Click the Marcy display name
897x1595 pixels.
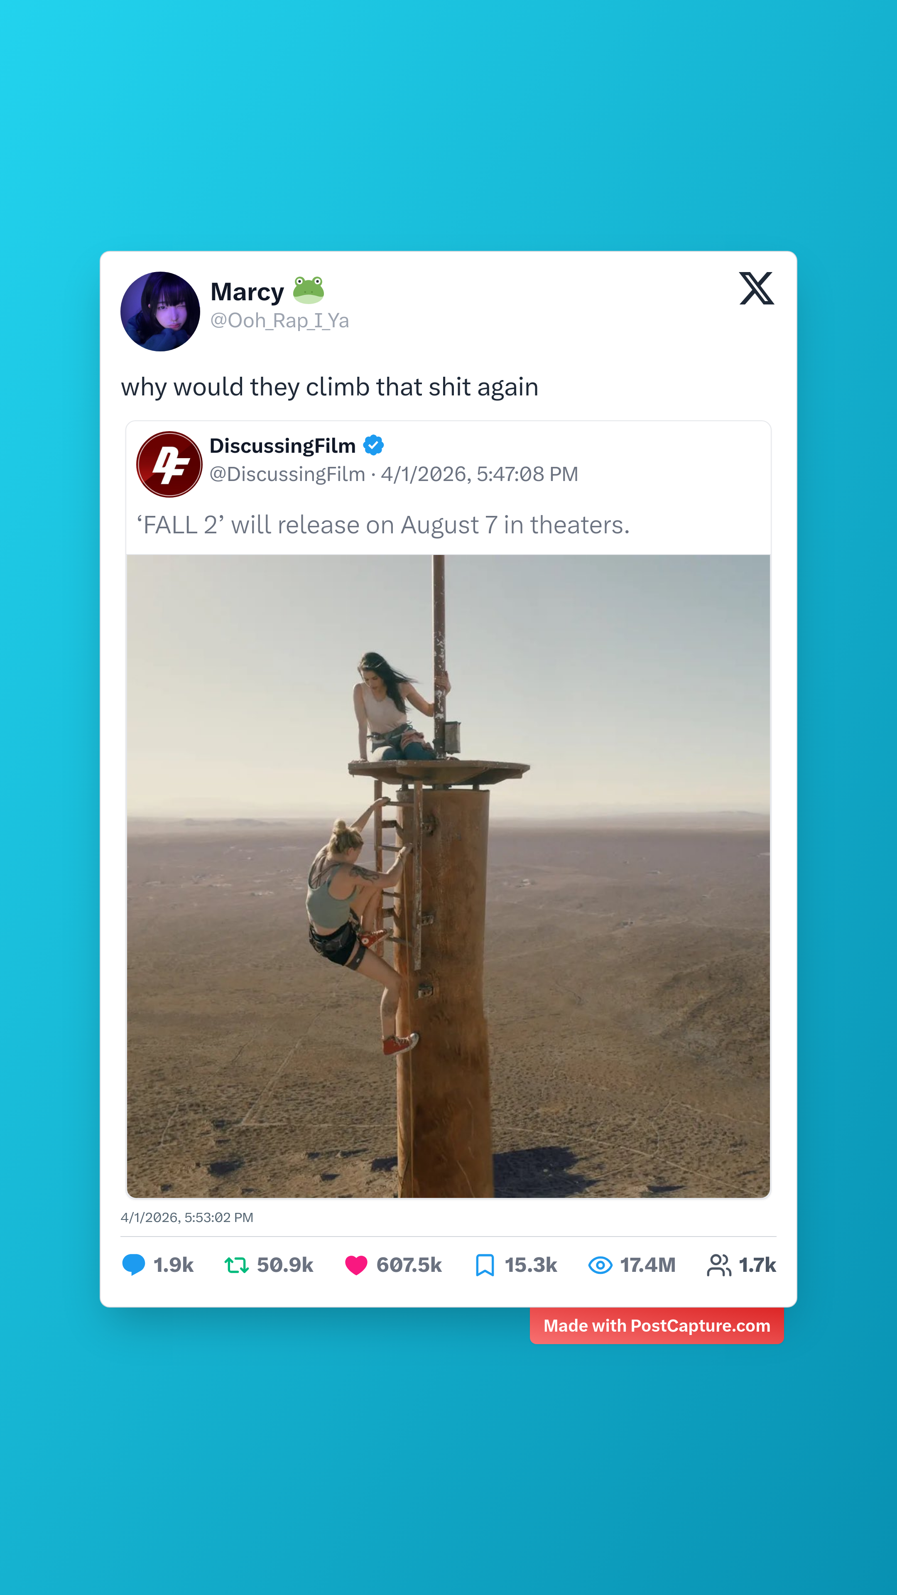point(247,292)
